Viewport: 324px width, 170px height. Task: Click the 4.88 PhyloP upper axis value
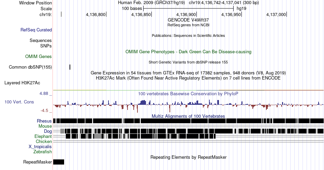[x=44, y=94]
